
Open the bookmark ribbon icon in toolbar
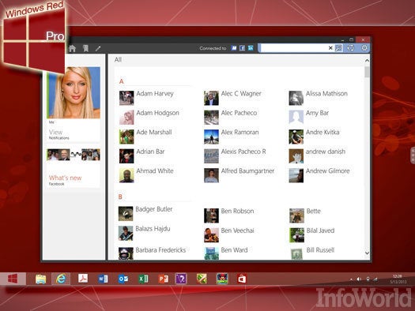point(85,48)
